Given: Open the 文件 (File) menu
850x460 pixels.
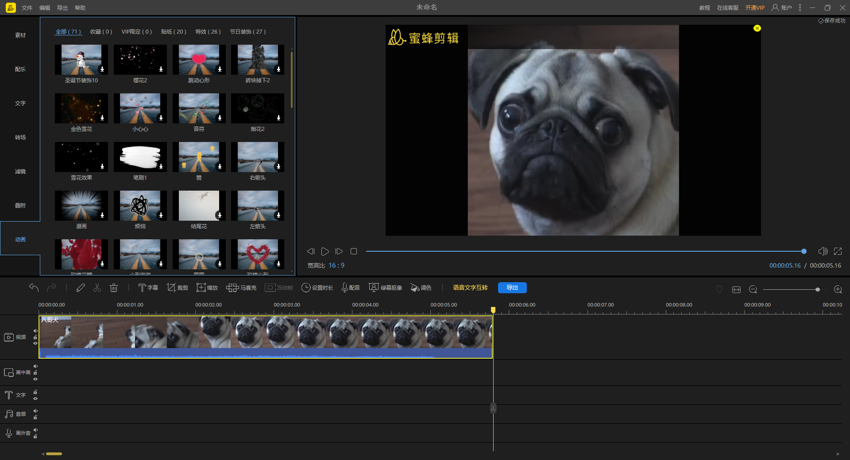Looking at the screenshot, I should pos(27,8).
